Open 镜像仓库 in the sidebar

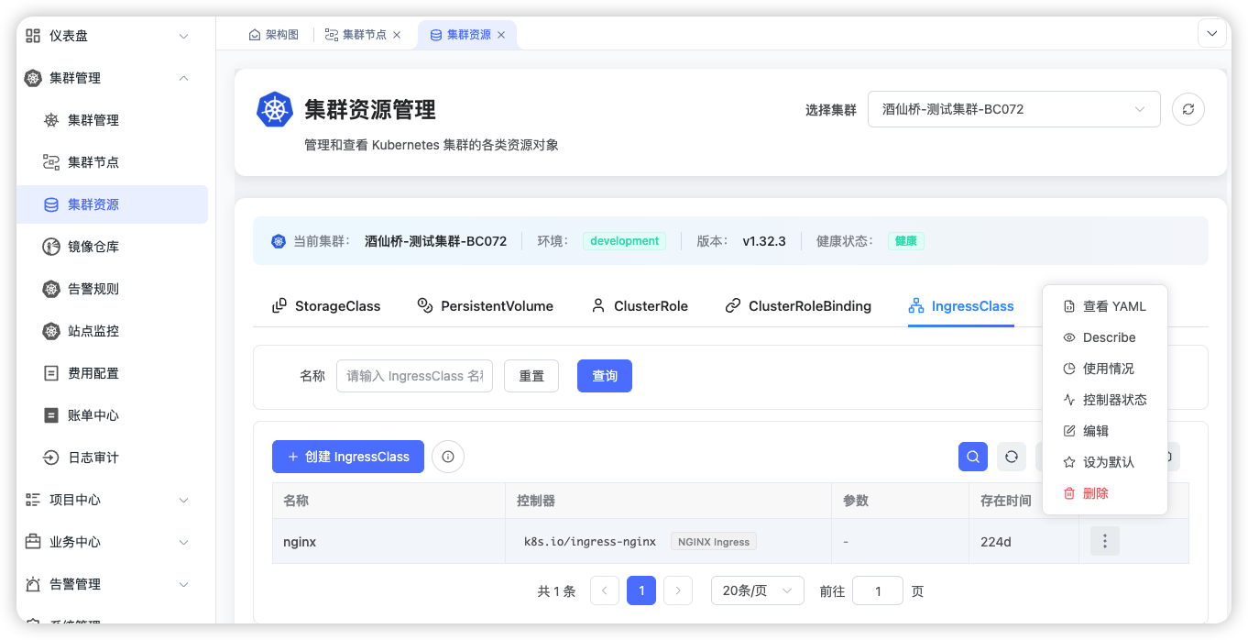pos(93,247)
